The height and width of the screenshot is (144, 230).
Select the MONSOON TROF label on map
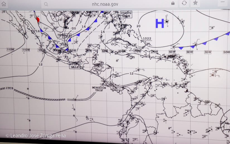pos(99,89)
